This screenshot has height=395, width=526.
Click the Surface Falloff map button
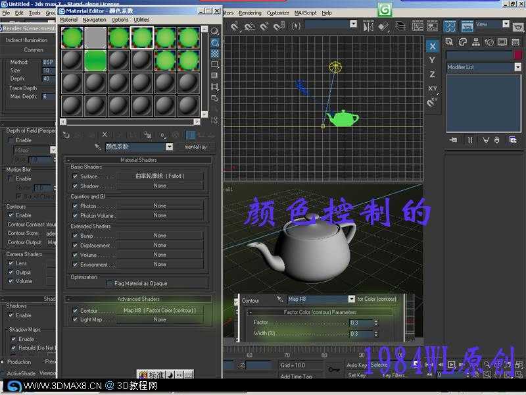[x=160, y=176]
